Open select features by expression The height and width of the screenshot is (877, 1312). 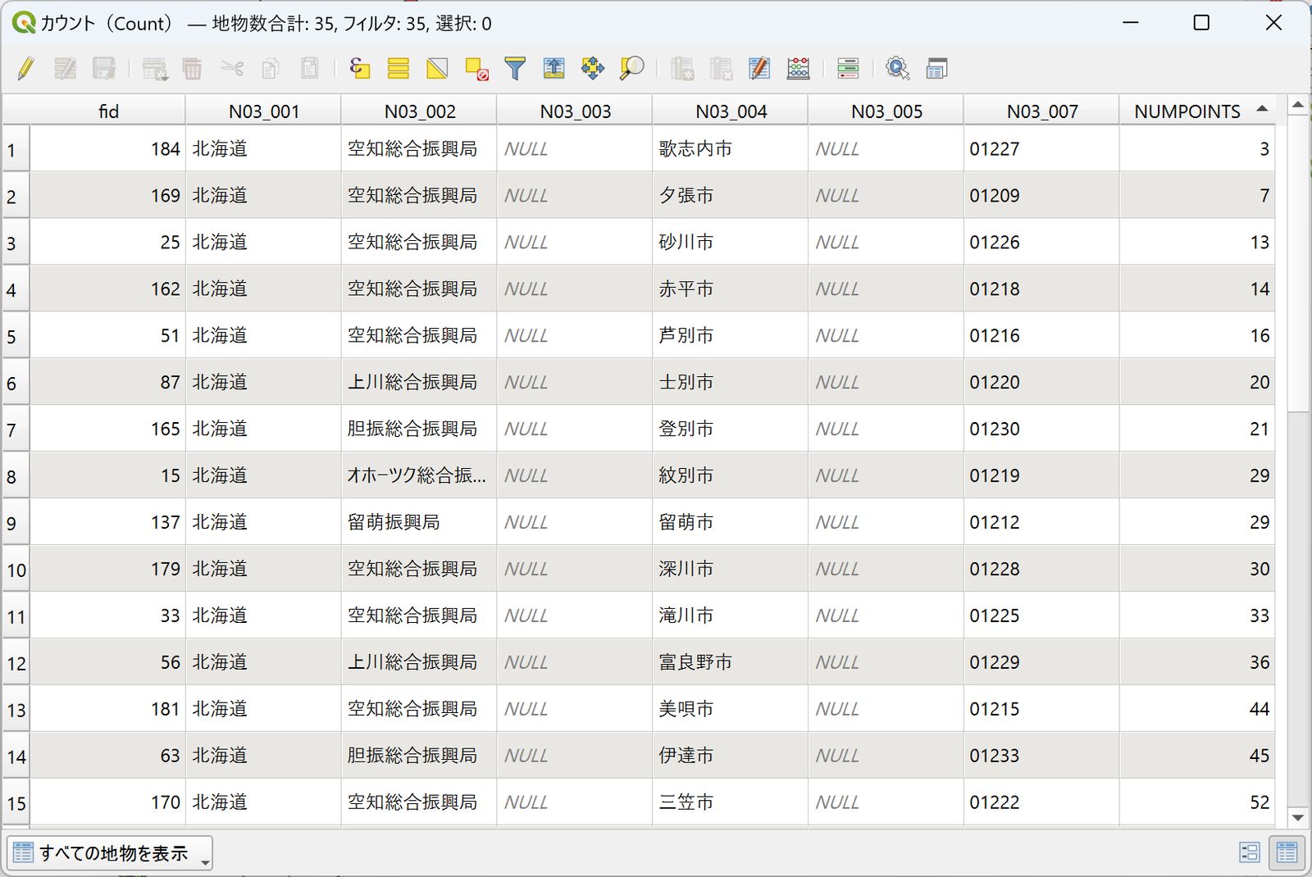(x=359, y=68)
